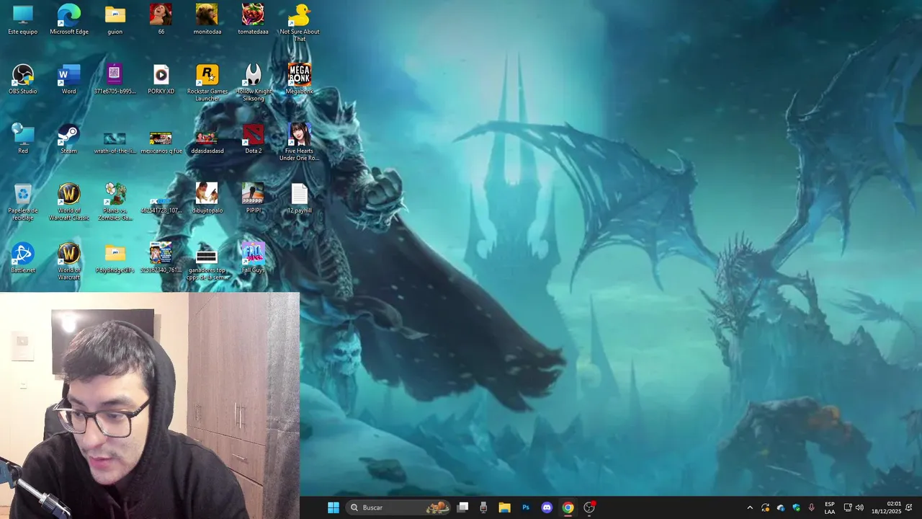Select the Steam desktop shortcut

tap(69, 139)
